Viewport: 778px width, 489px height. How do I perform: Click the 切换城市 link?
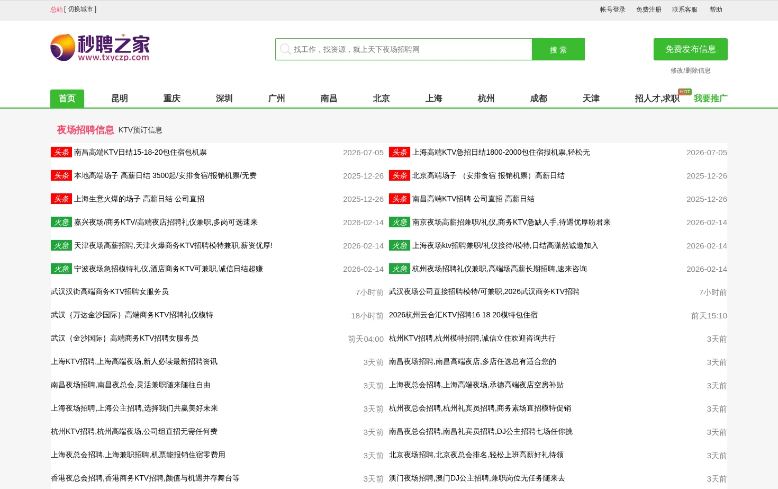[x=80, y=10]
